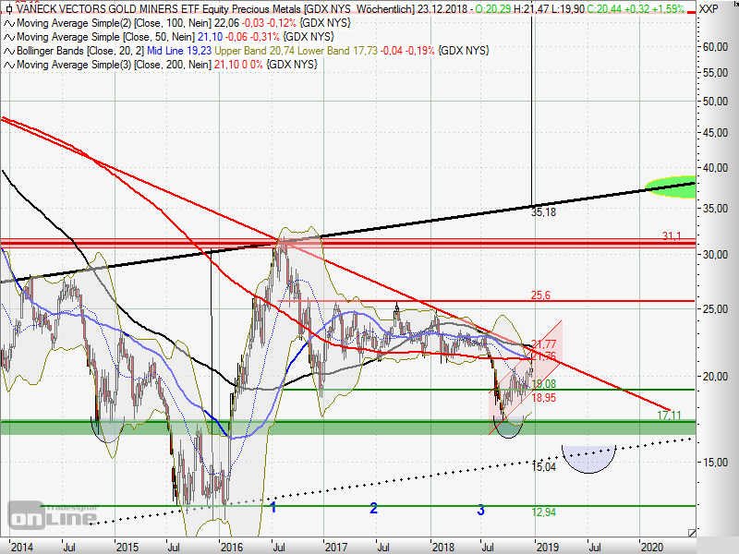The height and width of the screenshot is (554, 739).
Task: Click the green ellipse target zone on trendline
Action: click(x=671, y=187)
